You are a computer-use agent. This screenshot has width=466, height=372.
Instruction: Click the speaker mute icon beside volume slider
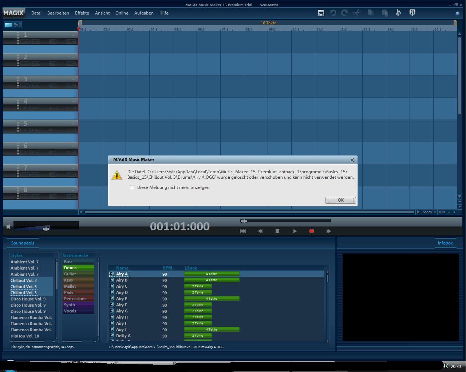[8, 227]
